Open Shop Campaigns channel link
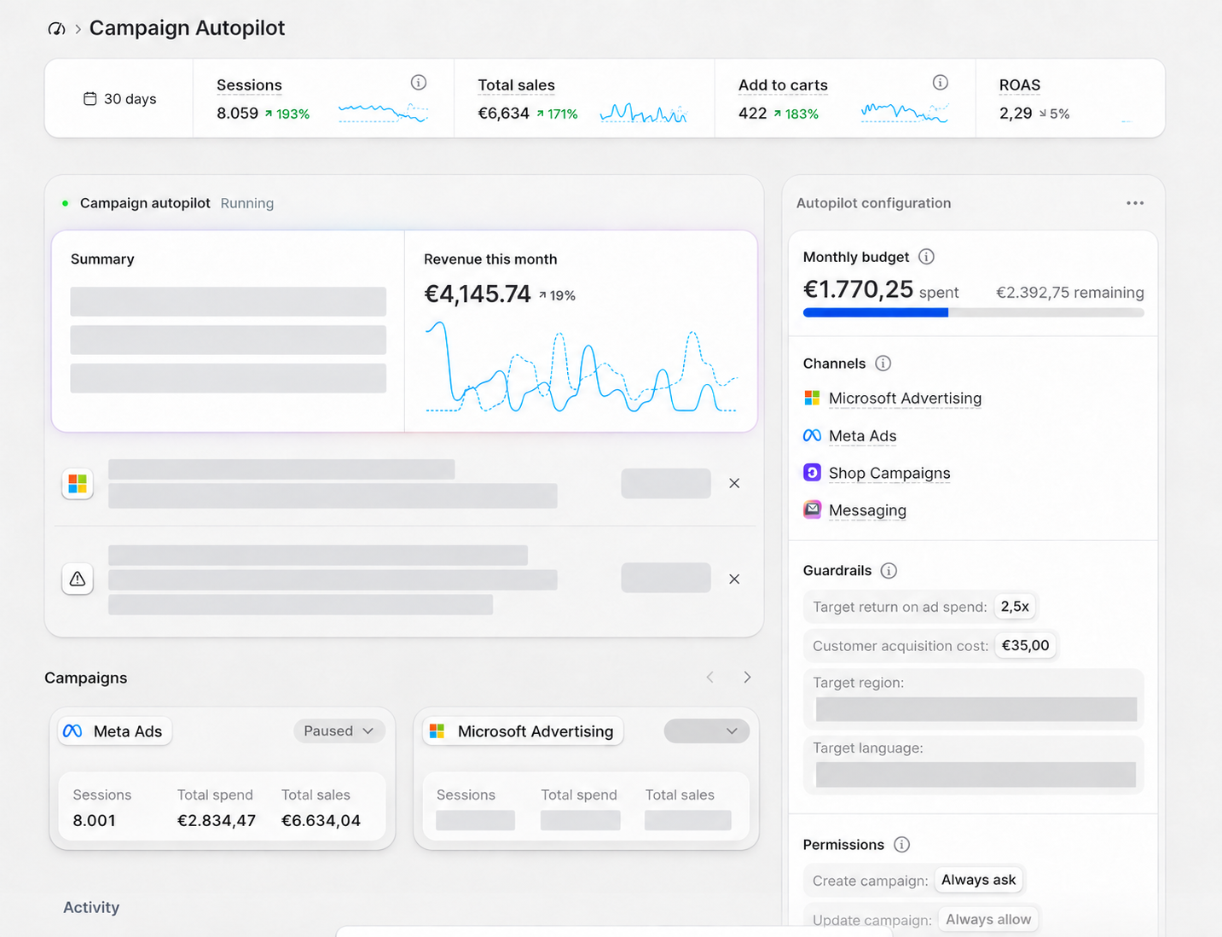This screenshot has width=1222, height=937. tap(889, 474)
